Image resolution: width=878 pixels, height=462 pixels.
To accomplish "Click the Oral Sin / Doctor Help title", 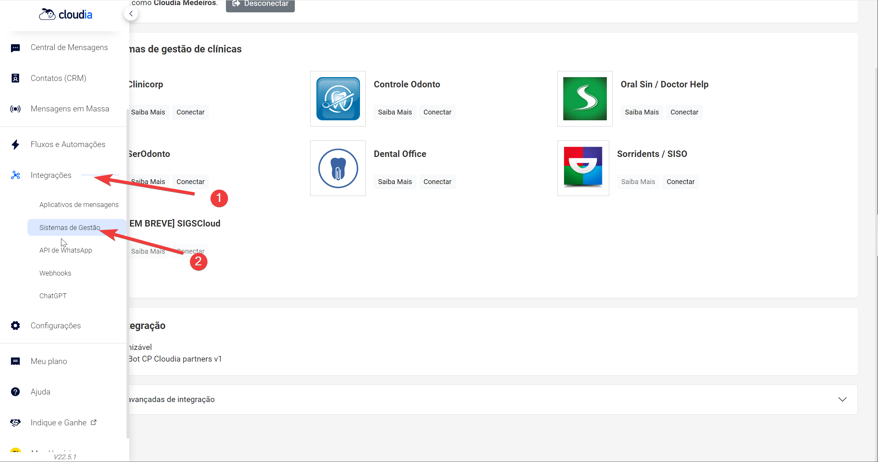I will (x=664, y=84).
